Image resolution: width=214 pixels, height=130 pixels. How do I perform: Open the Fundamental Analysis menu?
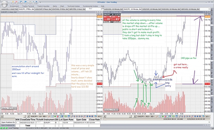point(90,6)
